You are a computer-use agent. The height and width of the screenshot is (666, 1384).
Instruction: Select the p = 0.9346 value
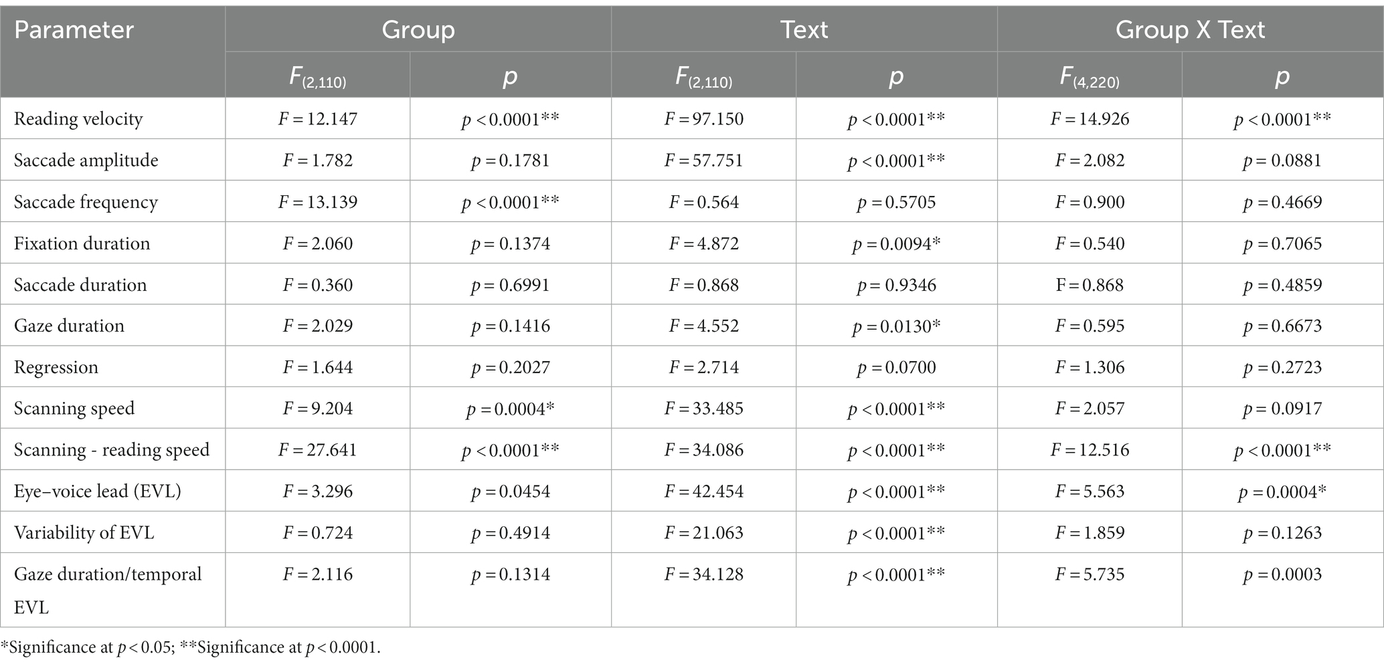[896, 285]
